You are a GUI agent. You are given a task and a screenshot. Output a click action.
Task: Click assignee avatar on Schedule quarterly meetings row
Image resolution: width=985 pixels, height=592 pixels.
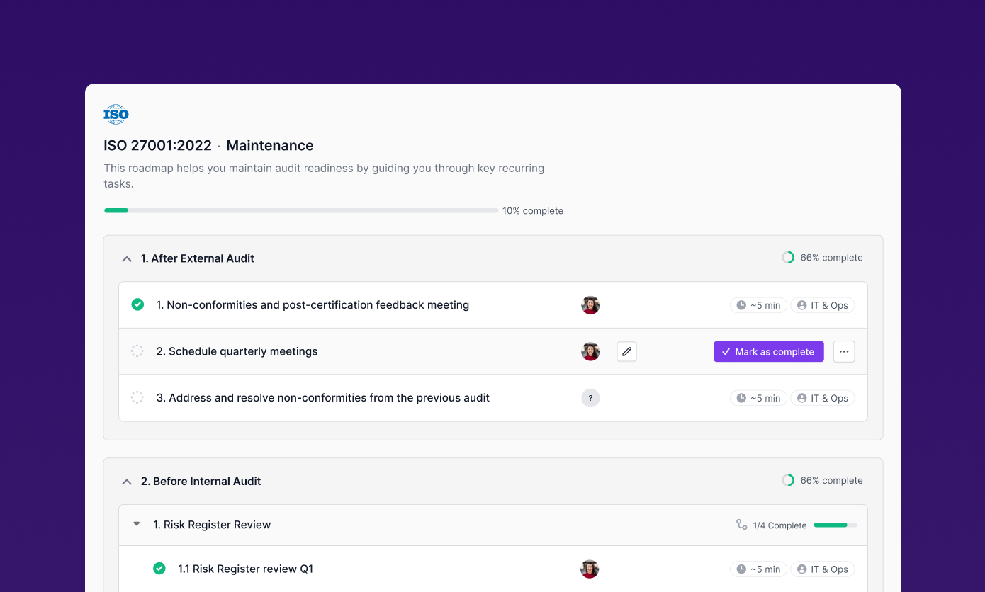tap(590, 351)
